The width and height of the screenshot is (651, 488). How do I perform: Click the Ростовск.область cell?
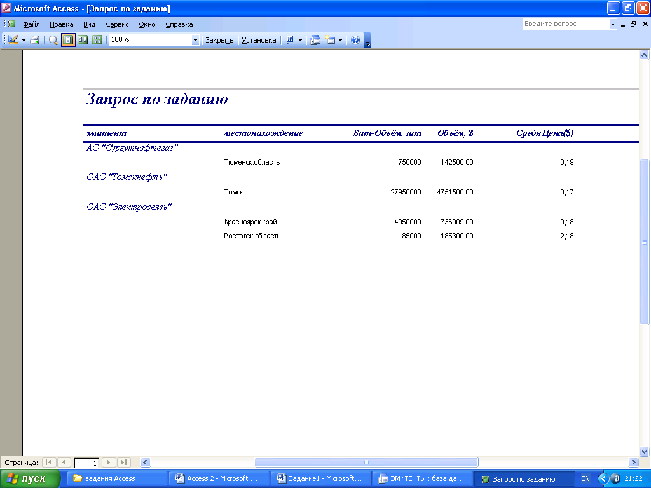252,236
